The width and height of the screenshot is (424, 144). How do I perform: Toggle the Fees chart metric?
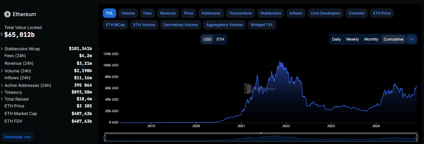[148, 13]
